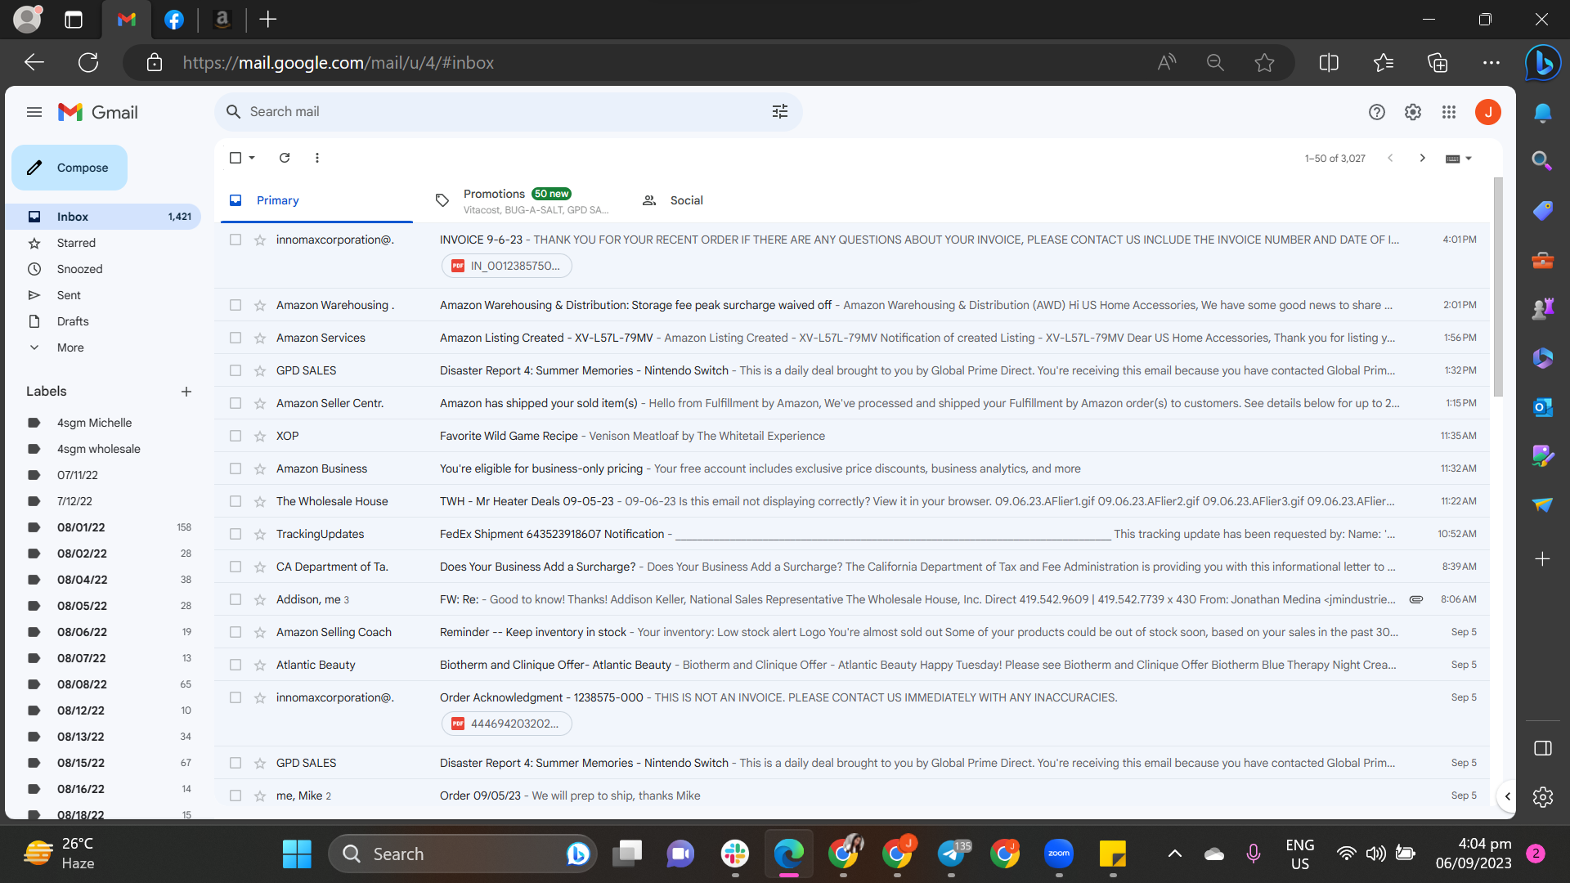Open the 4sgm wholesale label
This screenshot has height=883, width=1570.
coord(98,449)
